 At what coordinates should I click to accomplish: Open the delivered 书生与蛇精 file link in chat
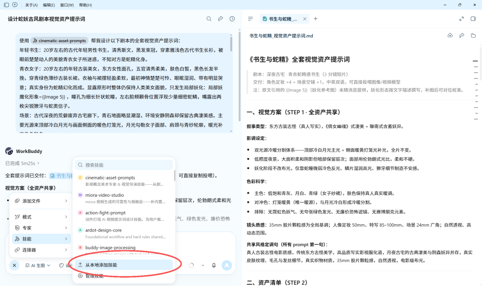tap(62, 176)
